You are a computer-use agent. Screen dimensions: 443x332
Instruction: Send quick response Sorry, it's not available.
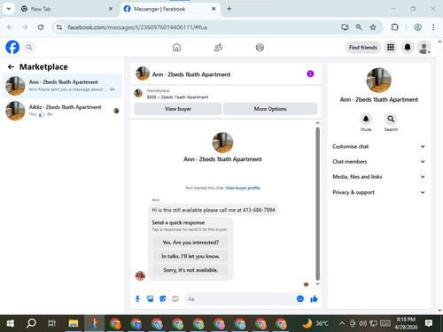click(190, 270)
